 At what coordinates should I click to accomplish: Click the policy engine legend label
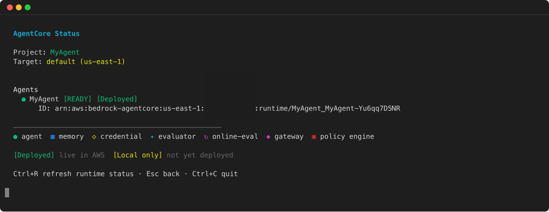[x=347, y=137]
